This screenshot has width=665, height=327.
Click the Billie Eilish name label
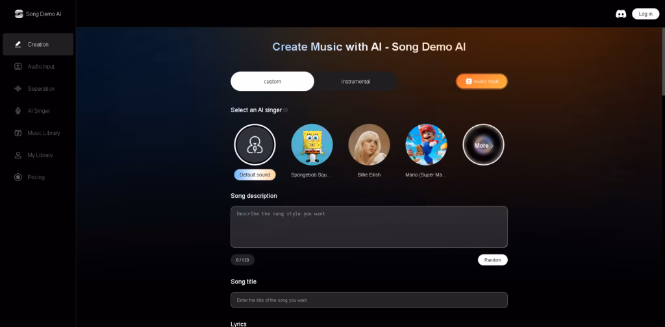tap(369, 175)
